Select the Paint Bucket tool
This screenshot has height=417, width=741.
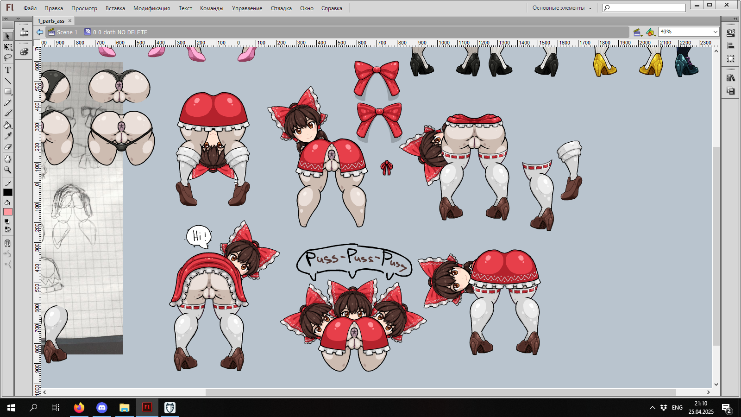[x=8, y=125]
